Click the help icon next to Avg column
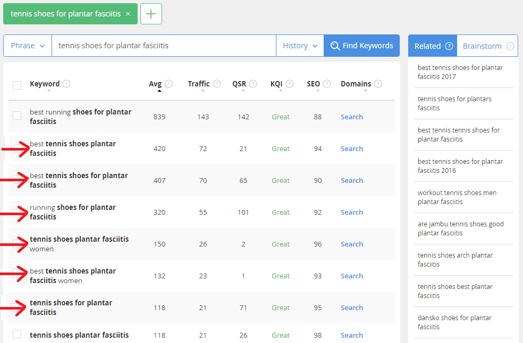The image size is (523, 343). click(169, 83)
